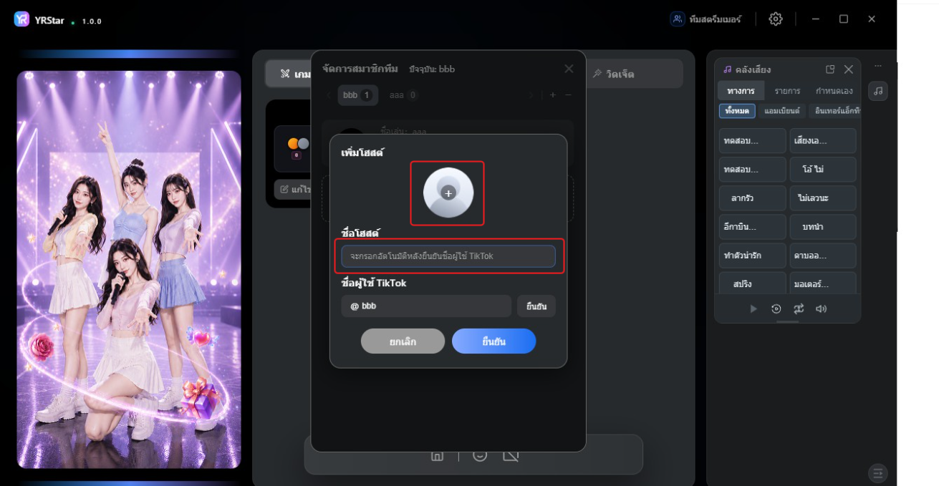Confirm the new host with blue ยืนยัน

point(493,341)
